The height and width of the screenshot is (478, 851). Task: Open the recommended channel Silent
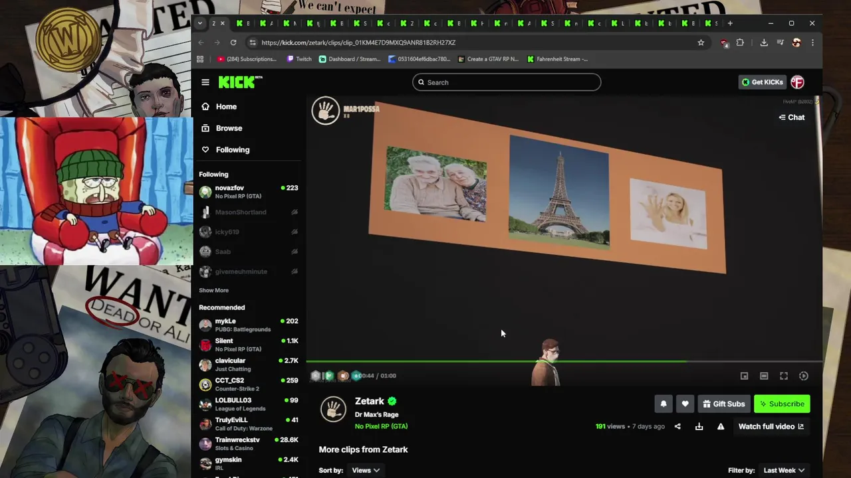tap(249, 345)
